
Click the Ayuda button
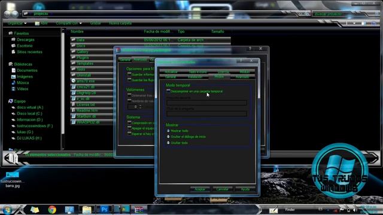245,189
